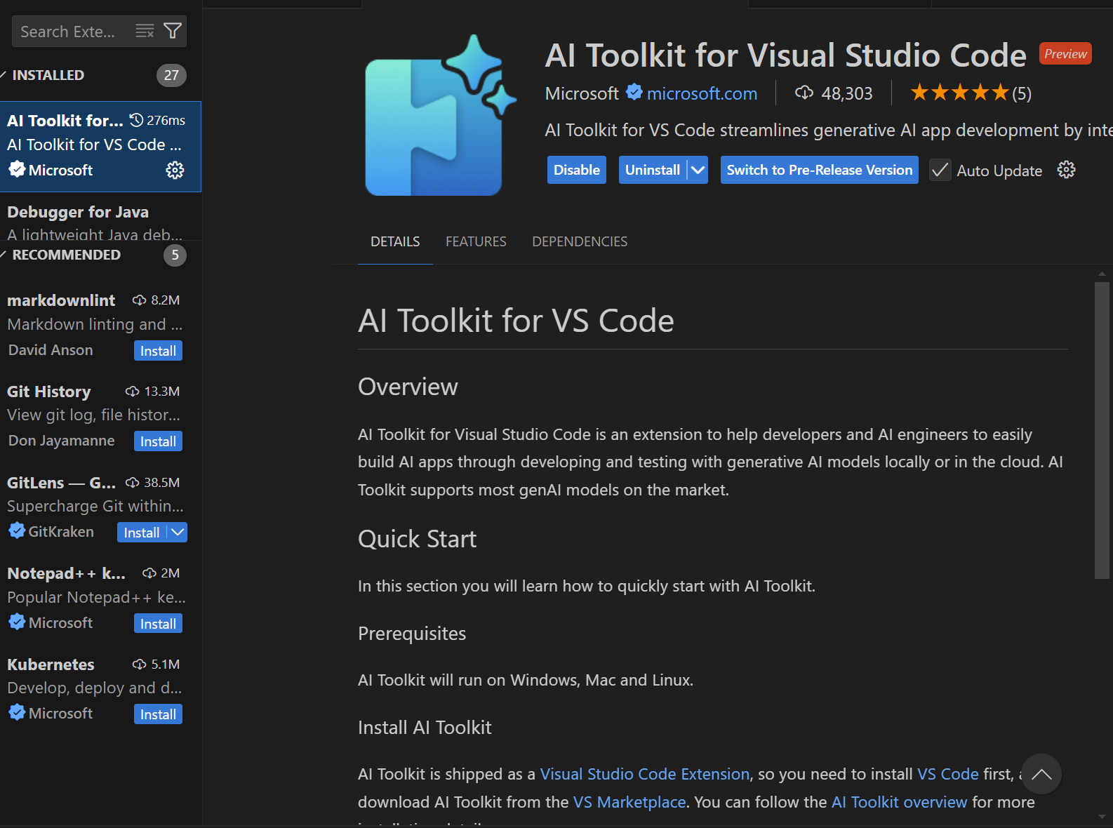
Task: Click the Microsoft publisher name in header
Action: pos(582,93)
